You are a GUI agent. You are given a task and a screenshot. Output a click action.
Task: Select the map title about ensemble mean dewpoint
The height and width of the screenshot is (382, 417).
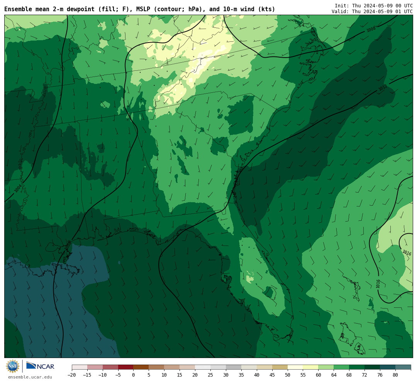[x=140, y=9]
